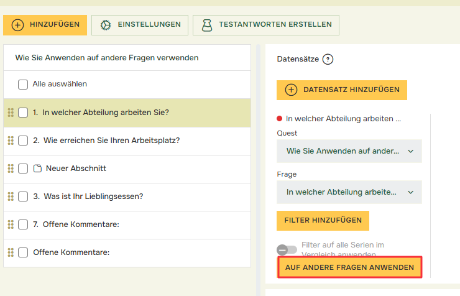The width and height of the screenshot is (460, 296).
Task: Click Testantworten erstellen in the toolbar
Action: [265, 25]
